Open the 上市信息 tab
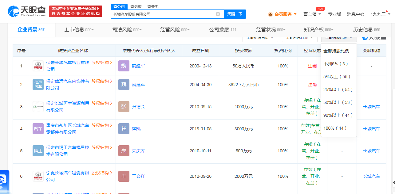This screenshot has height=194, width=395. (x=79, y=30)
